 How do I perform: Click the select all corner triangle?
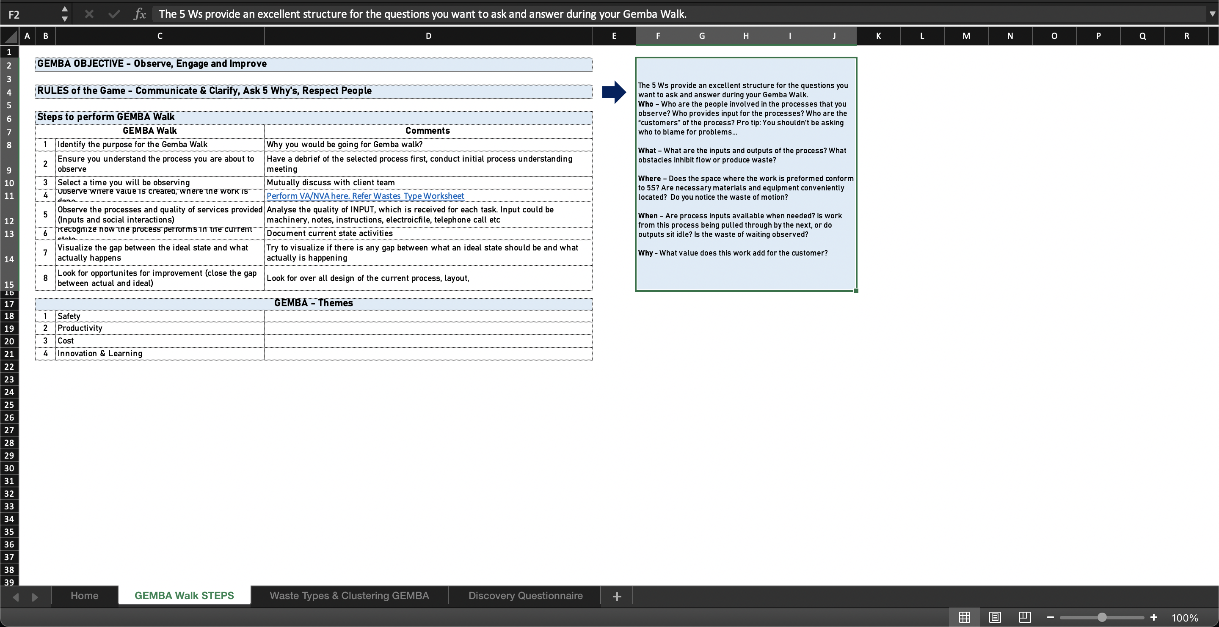(9, 36)
